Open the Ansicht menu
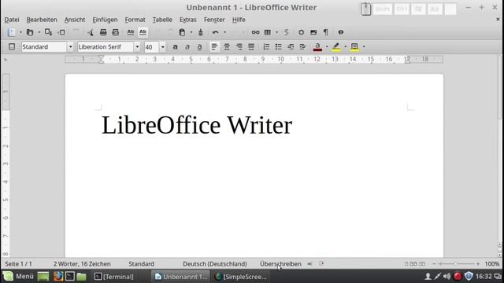 (75, 20)
